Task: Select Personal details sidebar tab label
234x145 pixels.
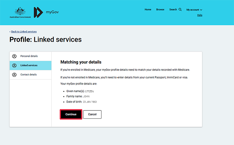Action: point(29,56)
